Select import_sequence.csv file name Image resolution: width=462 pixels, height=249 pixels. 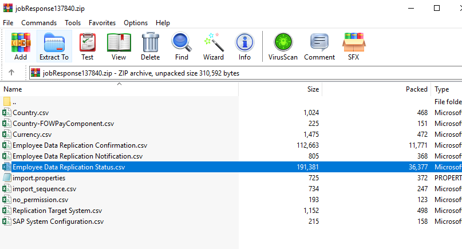pyautogui.click(x=45, y=188)
